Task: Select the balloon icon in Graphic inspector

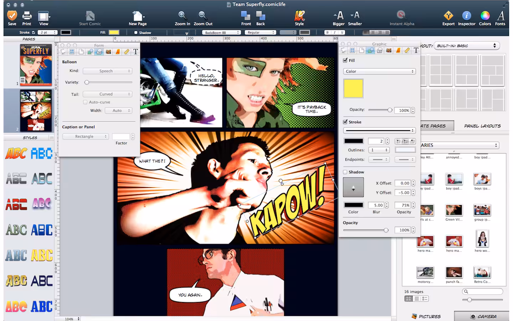Action: [x=380, y=50]
